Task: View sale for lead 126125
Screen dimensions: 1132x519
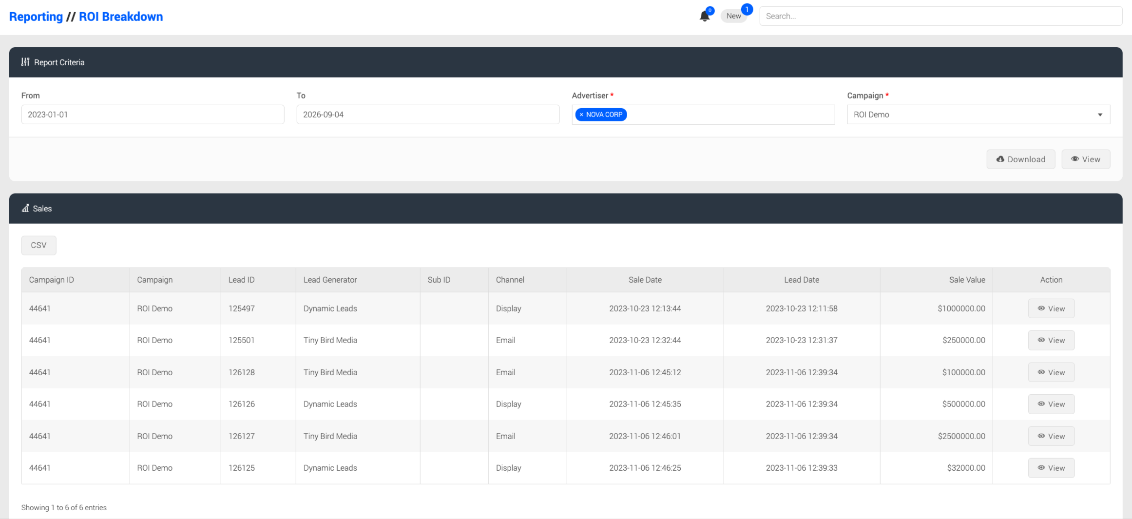Action: pos(1051,468)
